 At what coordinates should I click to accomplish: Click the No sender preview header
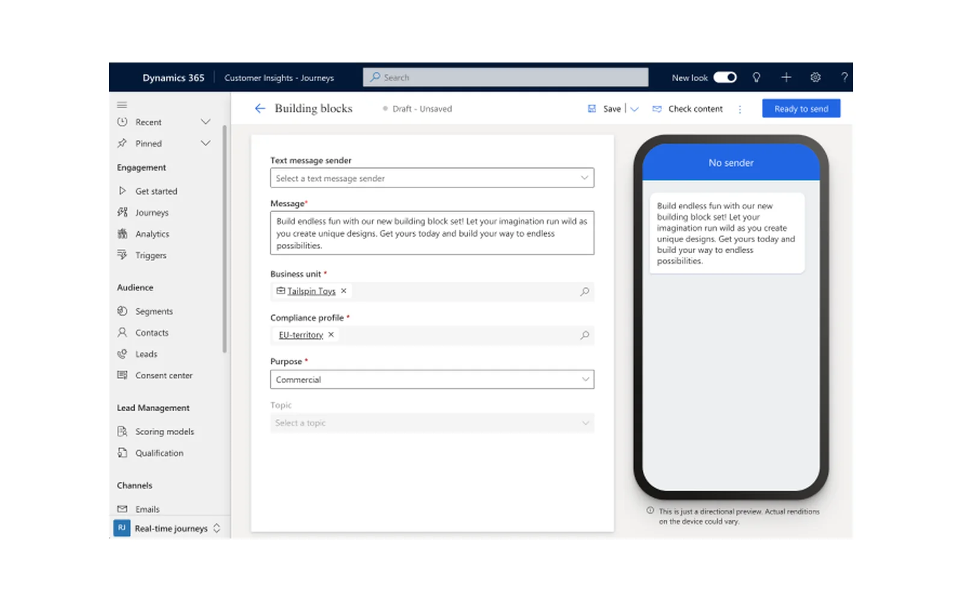(731, 163)
